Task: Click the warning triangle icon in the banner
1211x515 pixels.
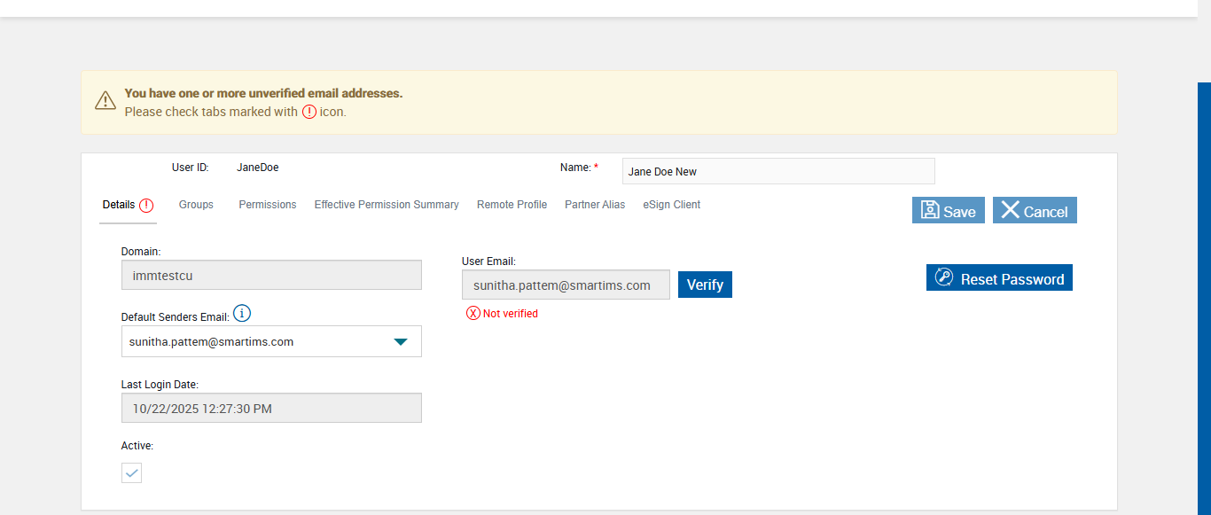Action: pyautogui.click(x=105, y=100)
